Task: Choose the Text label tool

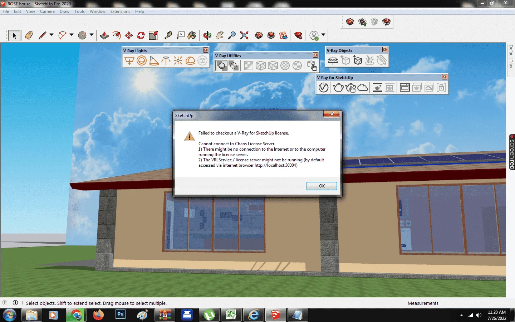Action: (x=180, y=35)
